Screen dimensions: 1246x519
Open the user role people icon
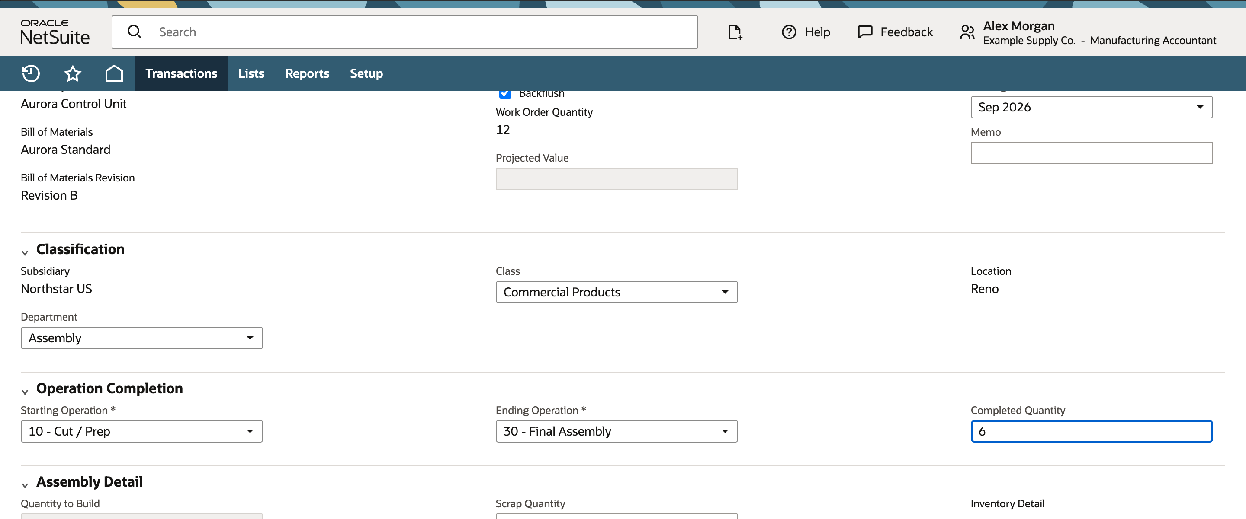pyautogui.click(x=967, y=32)
